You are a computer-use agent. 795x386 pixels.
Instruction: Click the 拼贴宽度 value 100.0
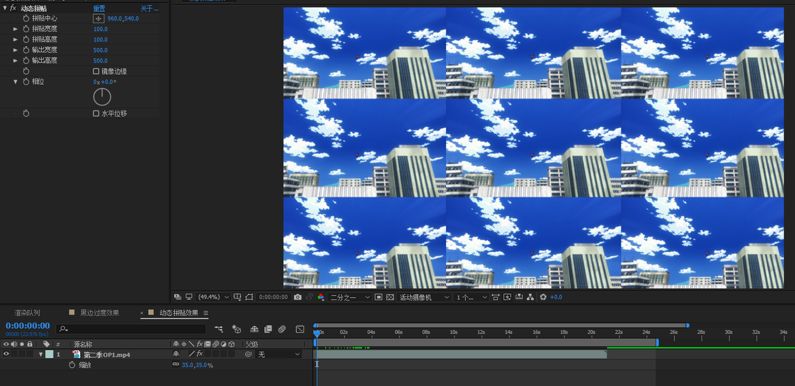[101, 29]
